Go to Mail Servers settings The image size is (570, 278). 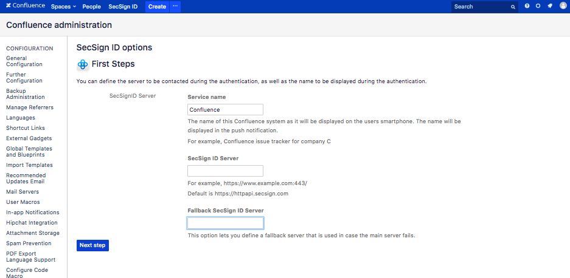23,192
